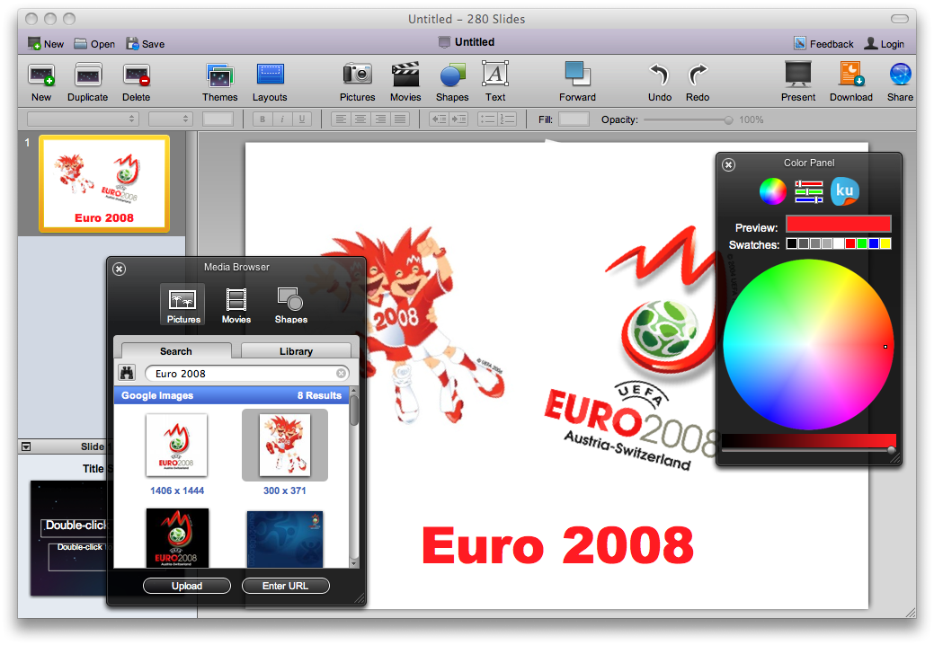The image size is (934, 645).
Task: Click New in the top menu bar
Action: click(x=46, y=44)
